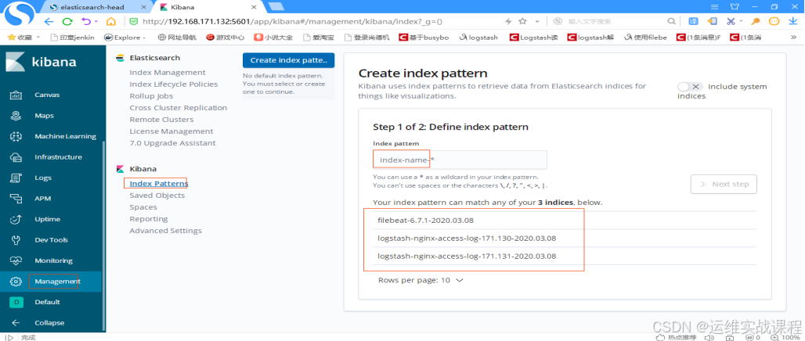Open the Dev Tools wrench icon
Viewport: 805px width, 341px height.
[x=16, y=240]
